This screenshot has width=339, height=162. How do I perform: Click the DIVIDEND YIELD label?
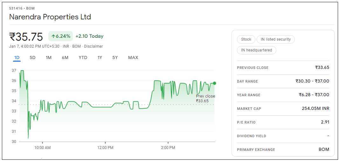point(252,136)
